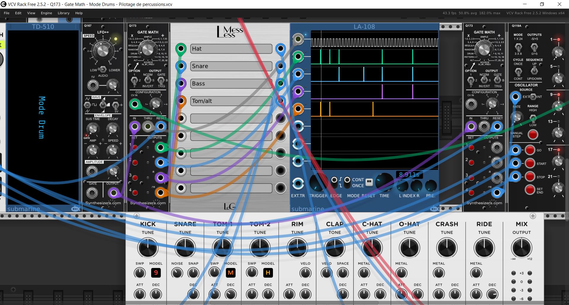
Task: Toggle the RANGE HIGH/LOW switch on Q119A
Action: coord(533,118)
